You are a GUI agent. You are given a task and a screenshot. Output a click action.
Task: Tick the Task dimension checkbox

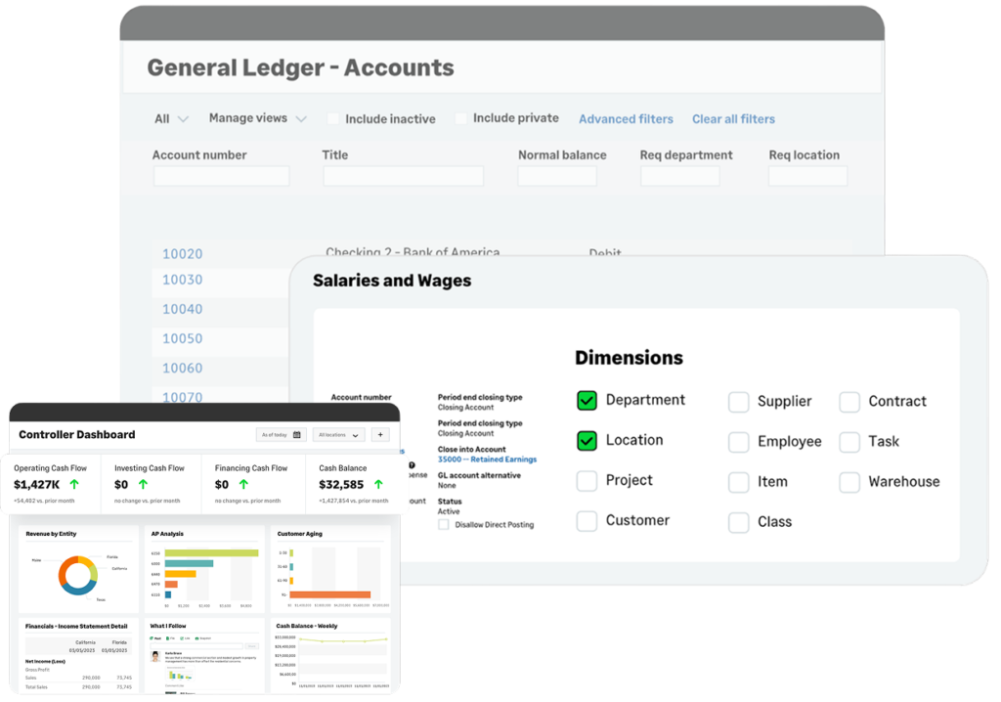coord(849,442)
